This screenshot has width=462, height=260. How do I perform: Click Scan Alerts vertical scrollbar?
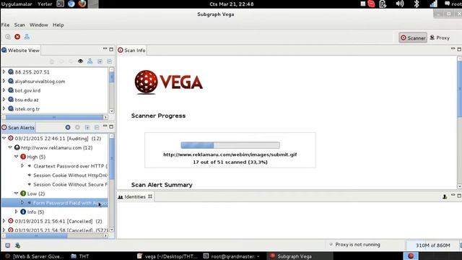[112, 159]
